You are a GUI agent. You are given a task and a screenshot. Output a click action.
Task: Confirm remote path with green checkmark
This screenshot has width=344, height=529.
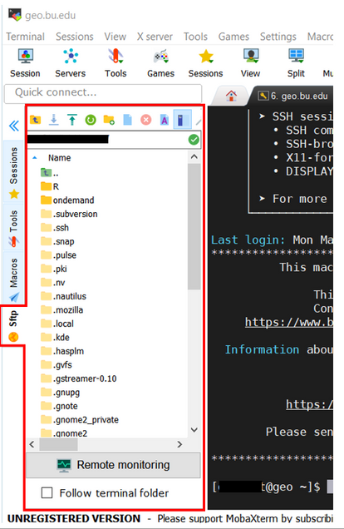click(x=194, y=140)
